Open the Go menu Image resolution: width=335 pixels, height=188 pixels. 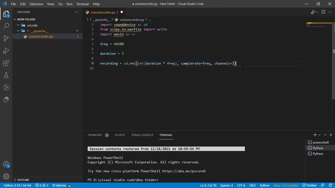pyautogui.click(x=60, y=4)
